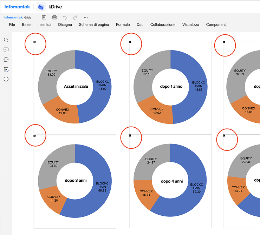Open the Base tab
Image resolution: width=260 pixels, height=235 pixels.
point(26,25)
